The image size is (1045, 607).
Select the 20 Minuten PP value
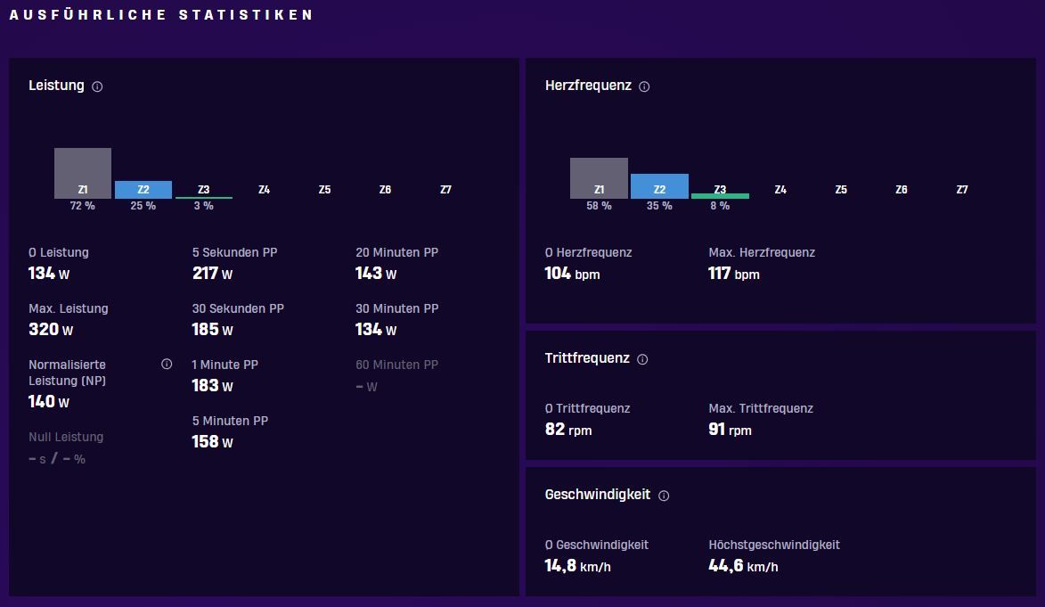point(376,274)
